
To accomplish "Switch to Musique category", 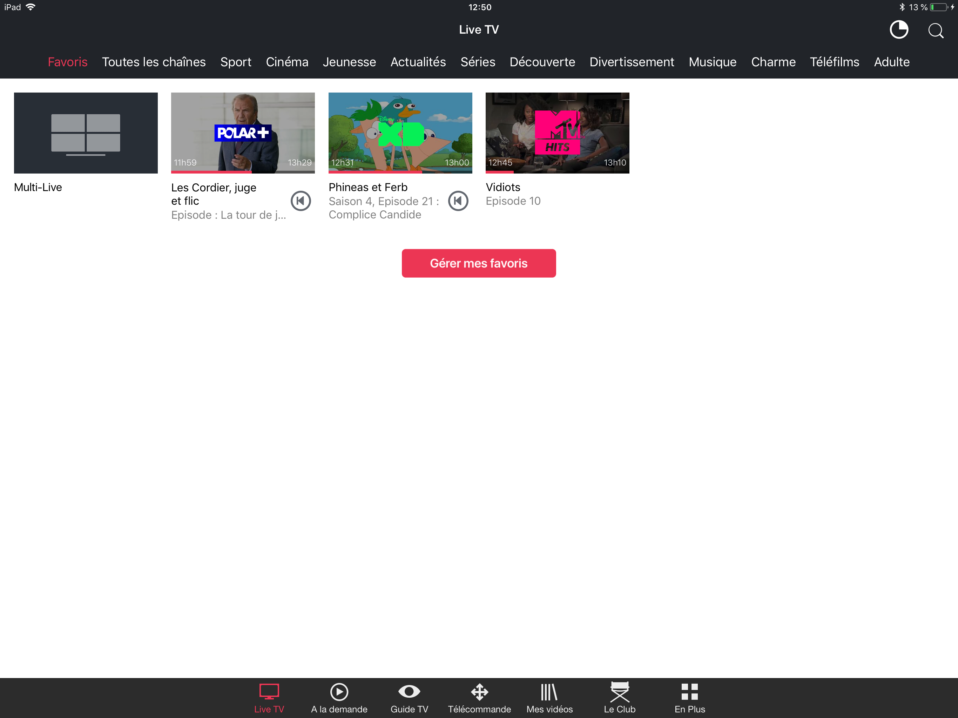I will click(713, 62).
